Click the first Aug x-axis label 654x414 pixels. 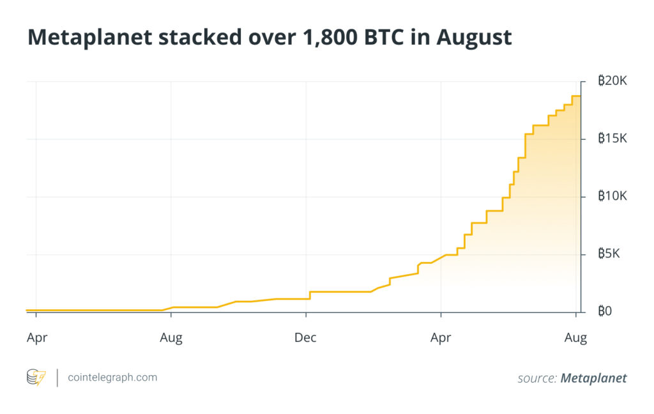(x=171, y=338)
